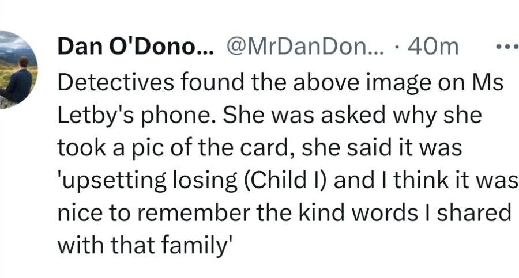Open the three-dot more options menu

[x=507, y=47]
